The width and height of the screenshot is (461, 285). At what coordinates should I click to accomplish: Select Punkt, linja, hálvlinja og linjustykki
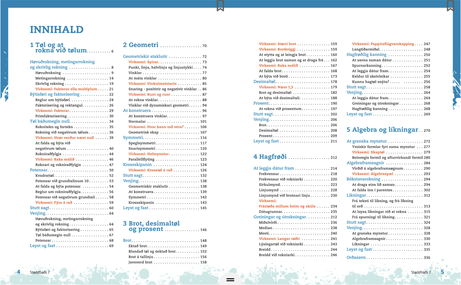(167, 68)
